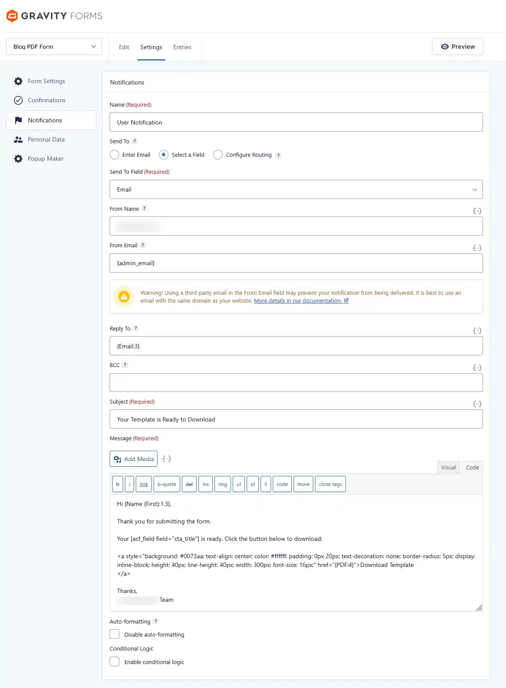The image size is (506, 688).
Task: Click the bold b quicktag button
Action: pos(117,484)
